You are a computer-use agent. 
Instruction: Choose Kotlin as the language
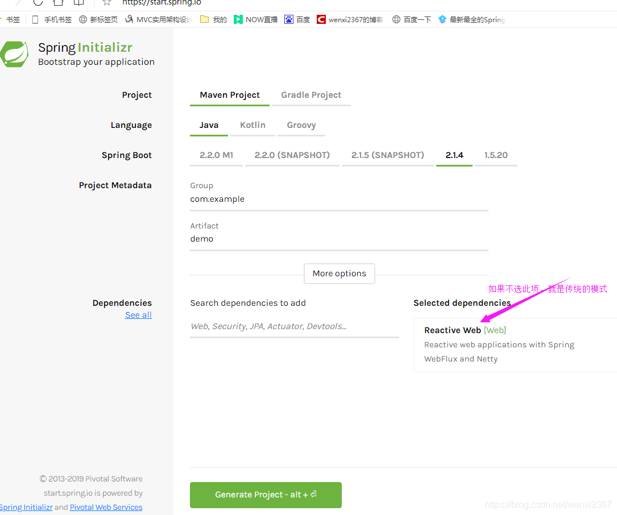click(x=252, y=125)
